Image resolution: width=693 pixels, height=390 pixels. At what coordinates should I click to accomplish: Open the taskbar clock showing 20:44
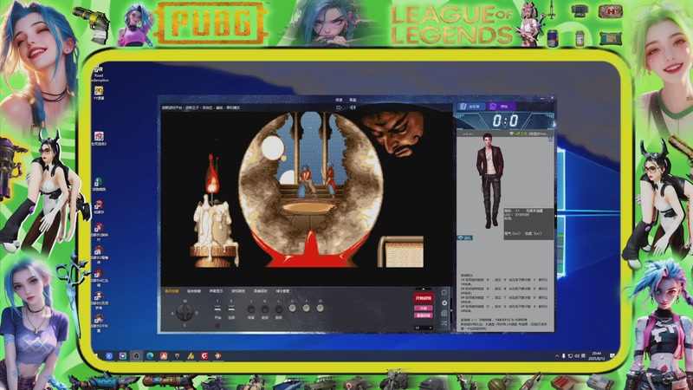point(596,356)
